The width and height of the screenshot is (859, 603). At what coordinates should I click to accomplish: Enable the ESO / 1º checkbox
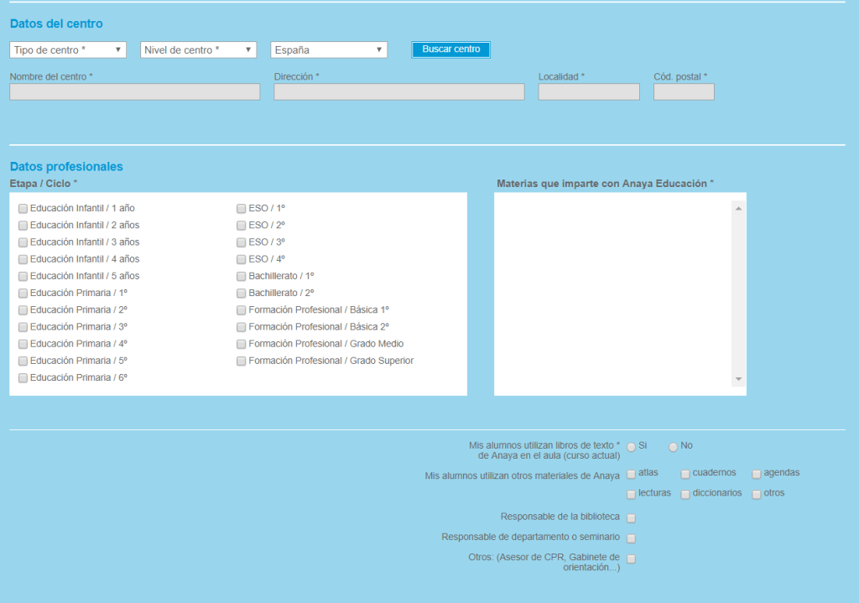coord(242,208)
